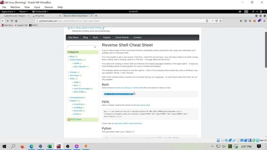
Task: Open Kali Docs bookmark
Action: pyautogui.click(x=8, y=25)
